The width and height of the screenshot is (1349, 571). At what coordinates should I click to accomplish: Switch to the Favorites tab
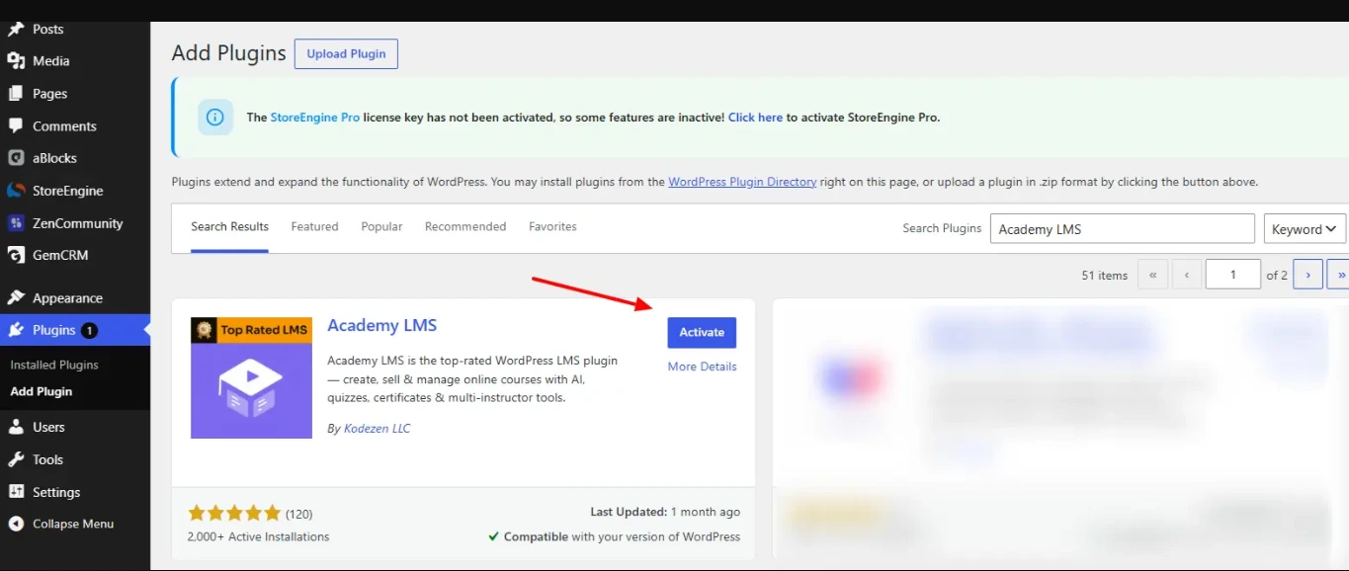[552, 227]
